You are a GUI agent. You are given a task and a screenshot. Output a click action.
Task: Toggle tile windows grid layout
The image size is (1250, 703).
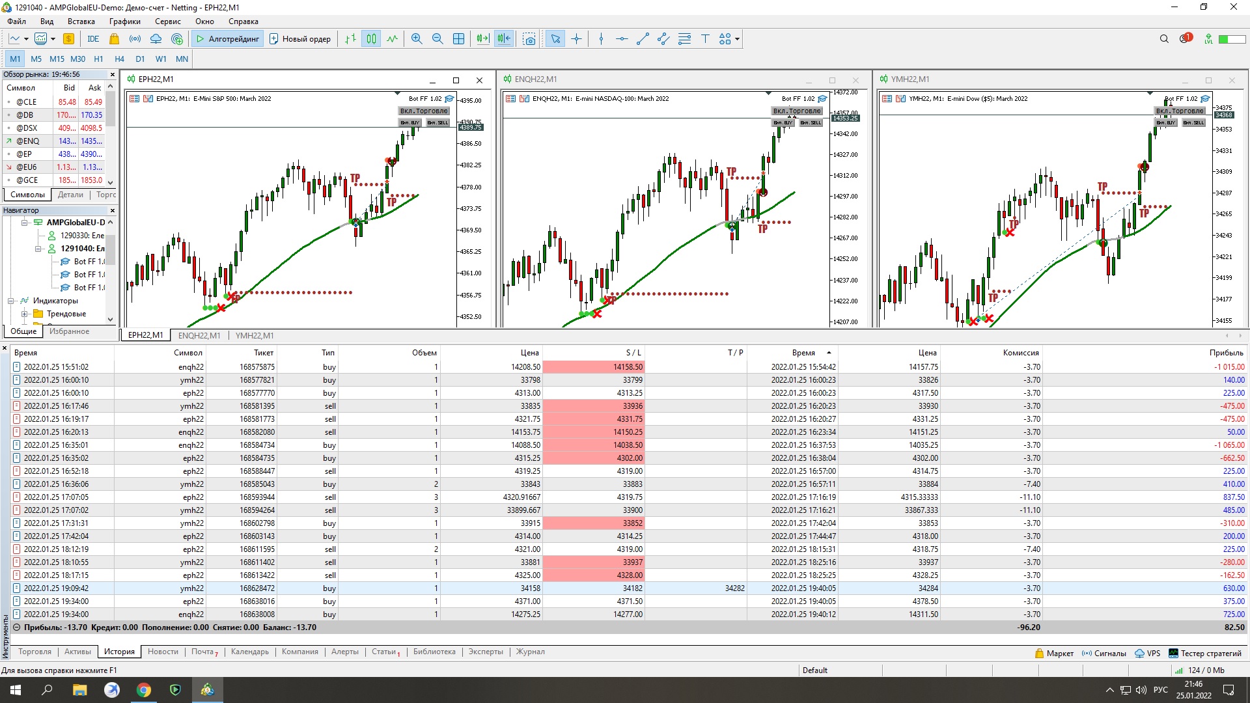click(458, 39)
